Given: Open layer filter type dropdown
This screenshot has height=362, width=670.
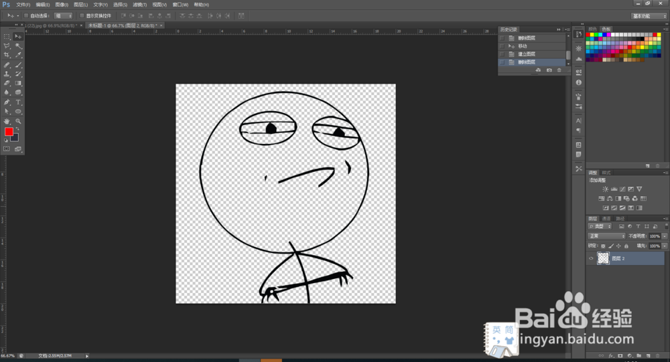Looking at the screenshot, I should pos(600,226).
